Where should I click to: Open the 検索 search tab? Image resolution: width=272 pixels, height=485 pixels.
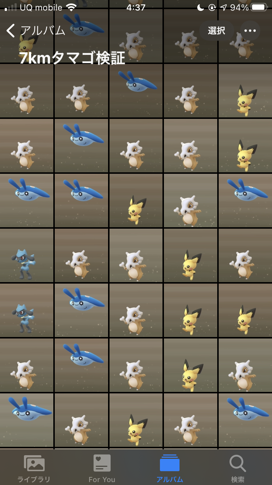238,468
